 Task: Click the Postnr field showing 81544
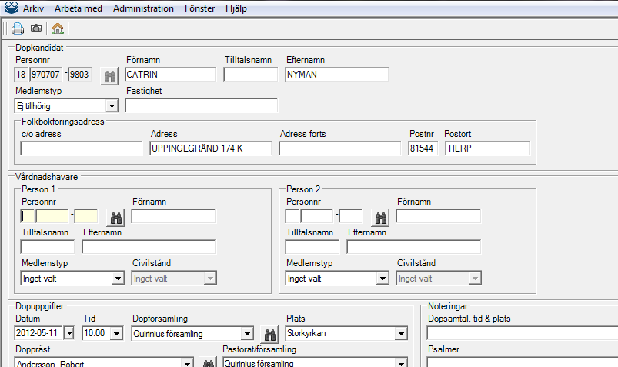[x=423, y=148]
